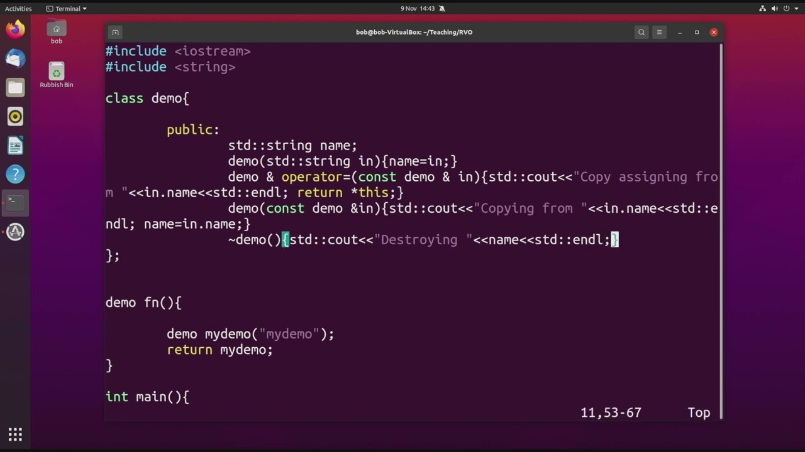This screenshot has width=805, height=452.
Task: Click the volume icon in top bar
Action: [x=775, y=9]
